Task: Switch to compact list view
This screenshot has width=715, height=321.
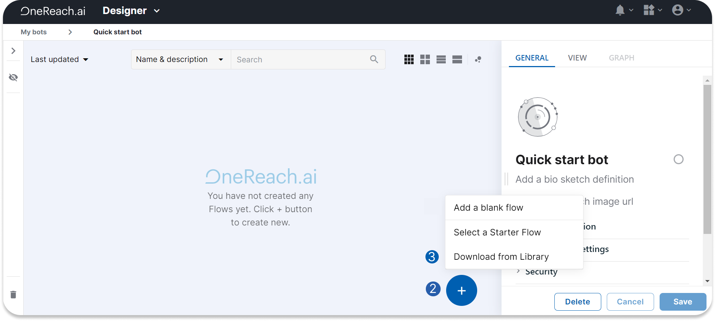Action: coord(441,59)
